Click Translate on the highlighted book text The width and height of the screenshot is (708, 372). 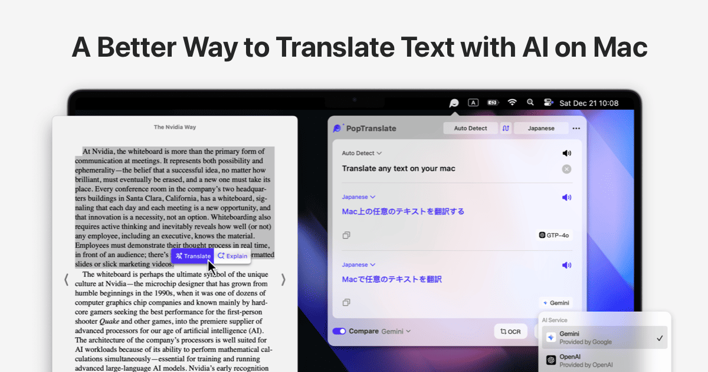[192, 255]
